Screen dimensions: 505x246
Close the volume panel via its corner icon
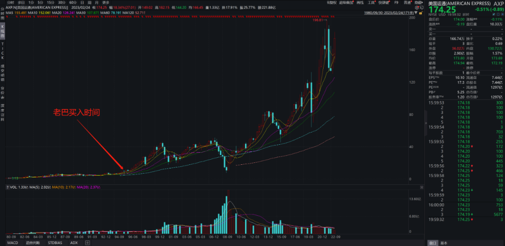click(x=421, y=187)
